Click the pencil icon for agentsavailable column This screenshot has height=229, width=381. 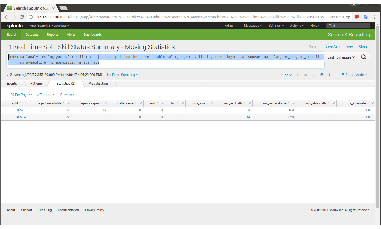pyautogui.click(x=68, y=103)
